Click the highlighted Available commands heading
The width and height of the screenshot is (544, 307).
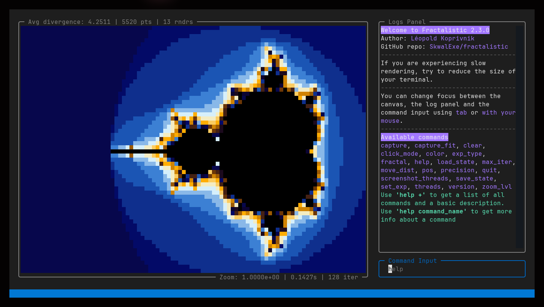point(414,137)
